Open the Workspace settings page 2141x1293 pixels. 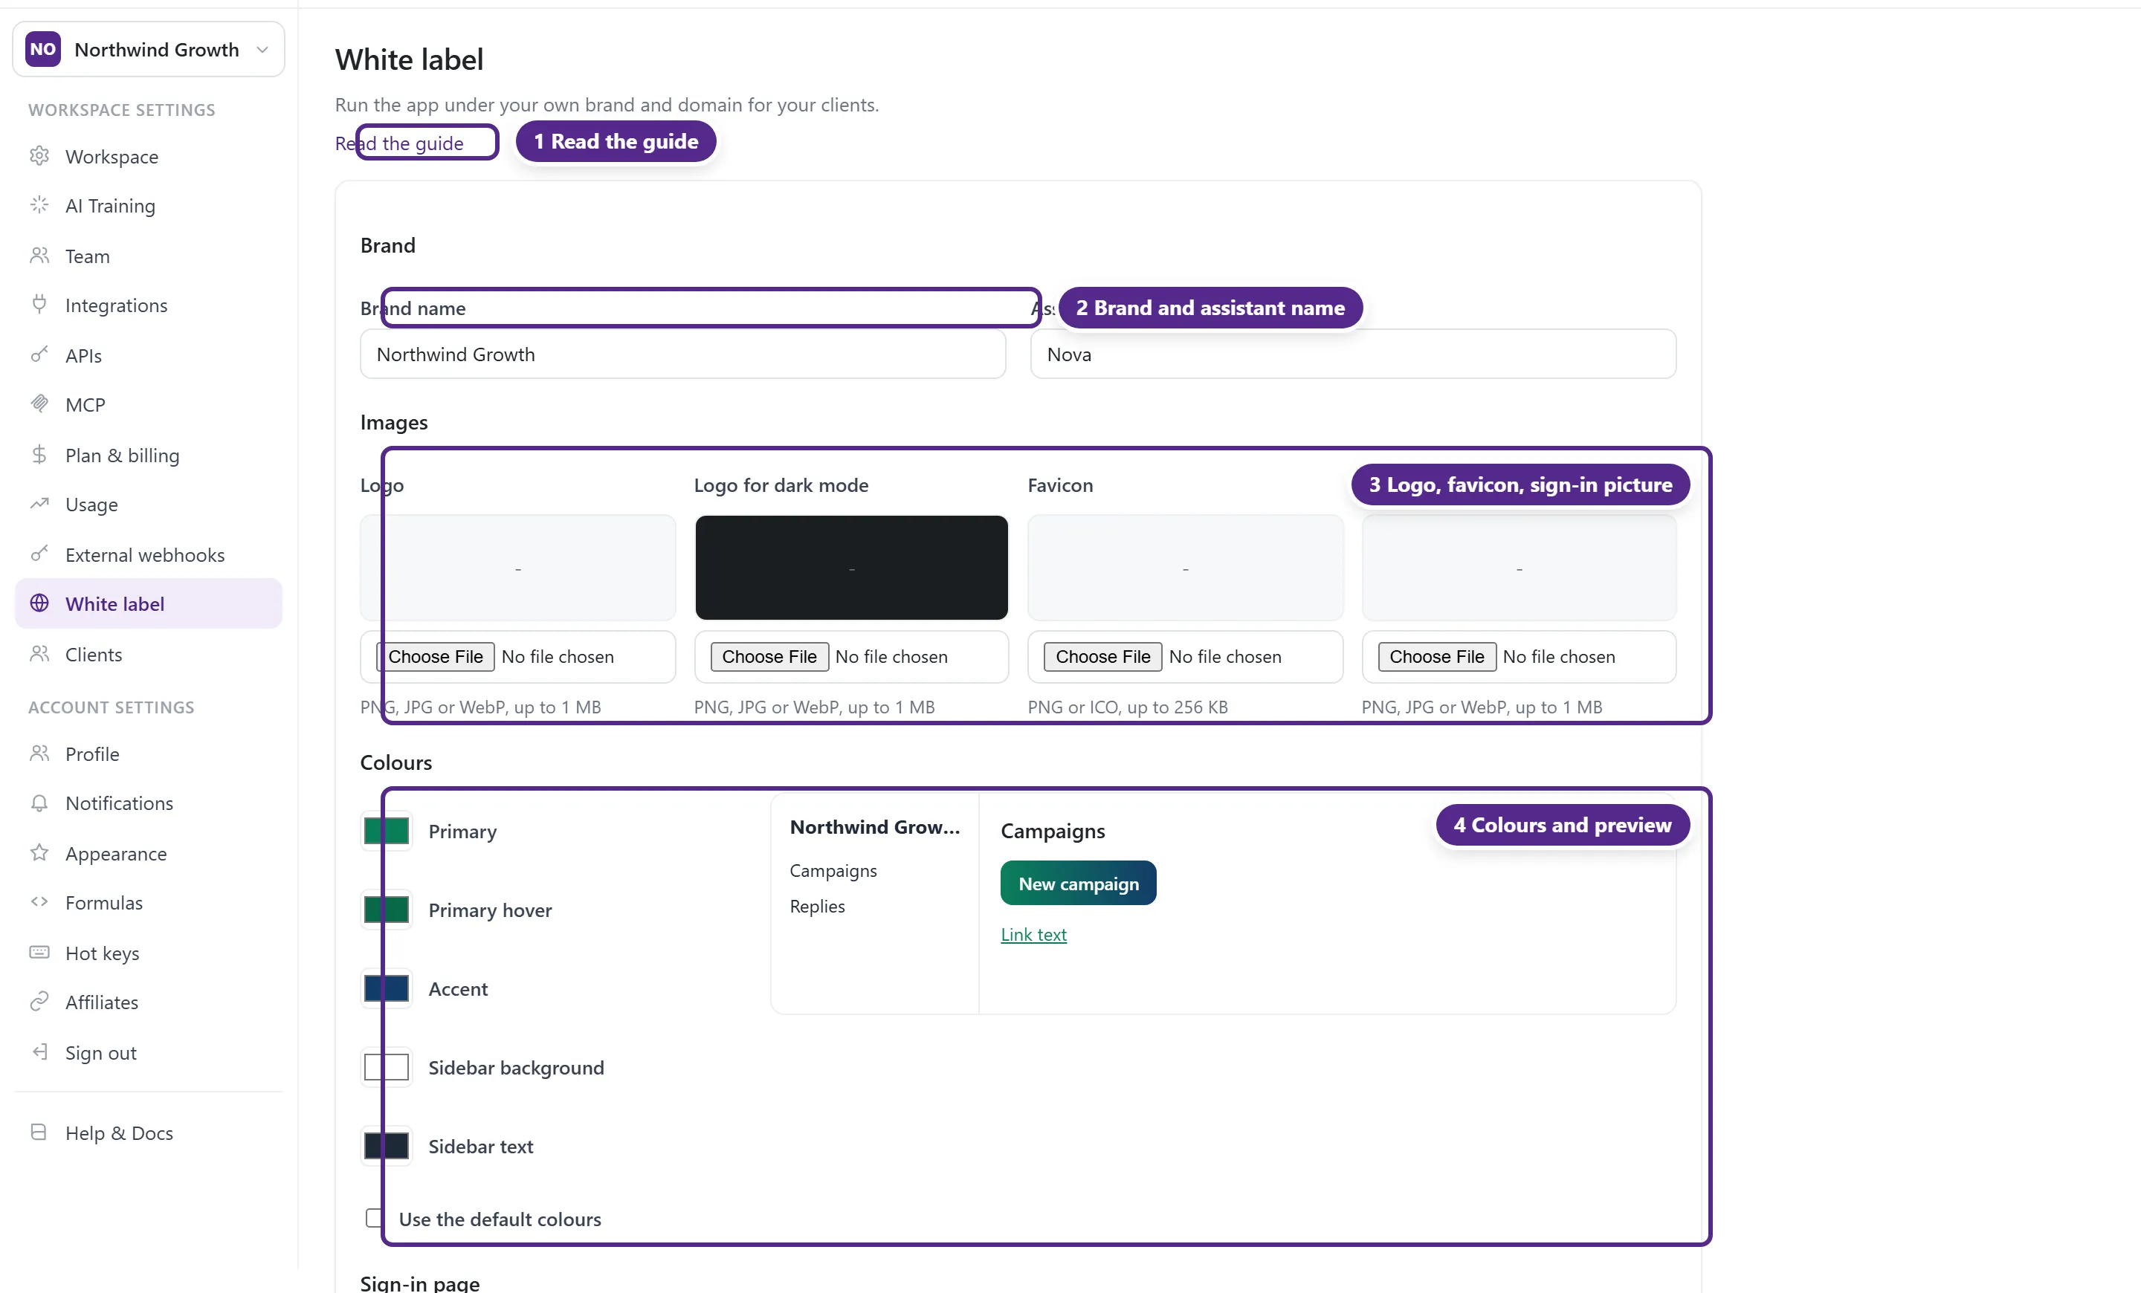tap(149, 156)
